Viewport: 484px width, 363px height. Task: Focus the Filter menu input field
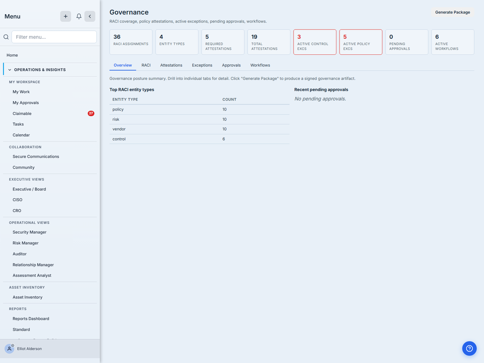point(54,37)
